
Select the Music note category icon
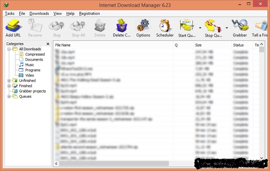pyautogui.click(x=21, y=65)
